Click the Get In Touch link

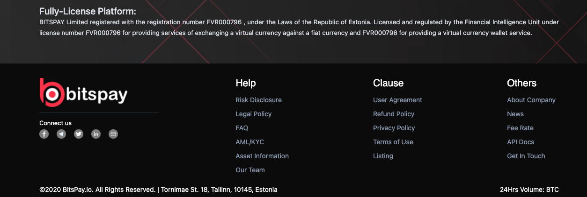[526, 156]
